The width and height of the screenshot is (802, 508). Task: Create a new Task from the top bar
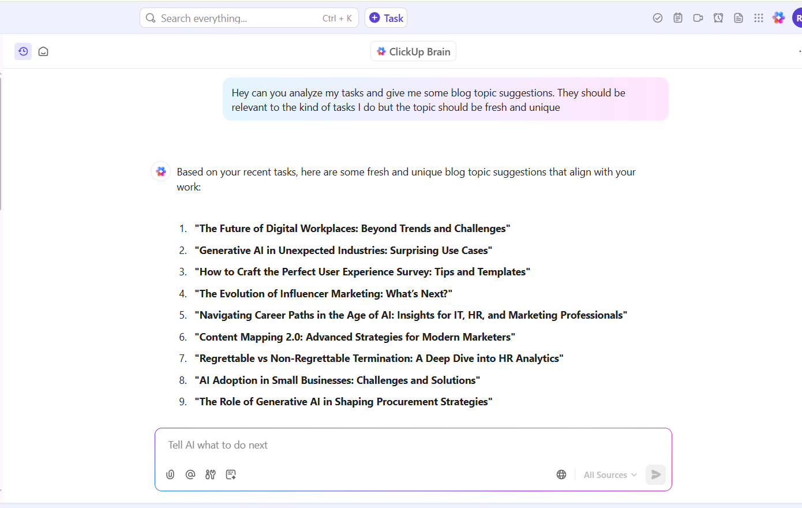coord(386,18)
